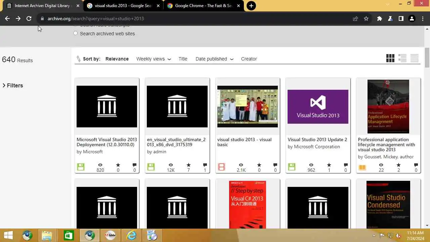Image resolution: width=430 pixels, height=242 pixels.
Task: Open File Explorer from taskbar
Action: (x=47, y=235)
